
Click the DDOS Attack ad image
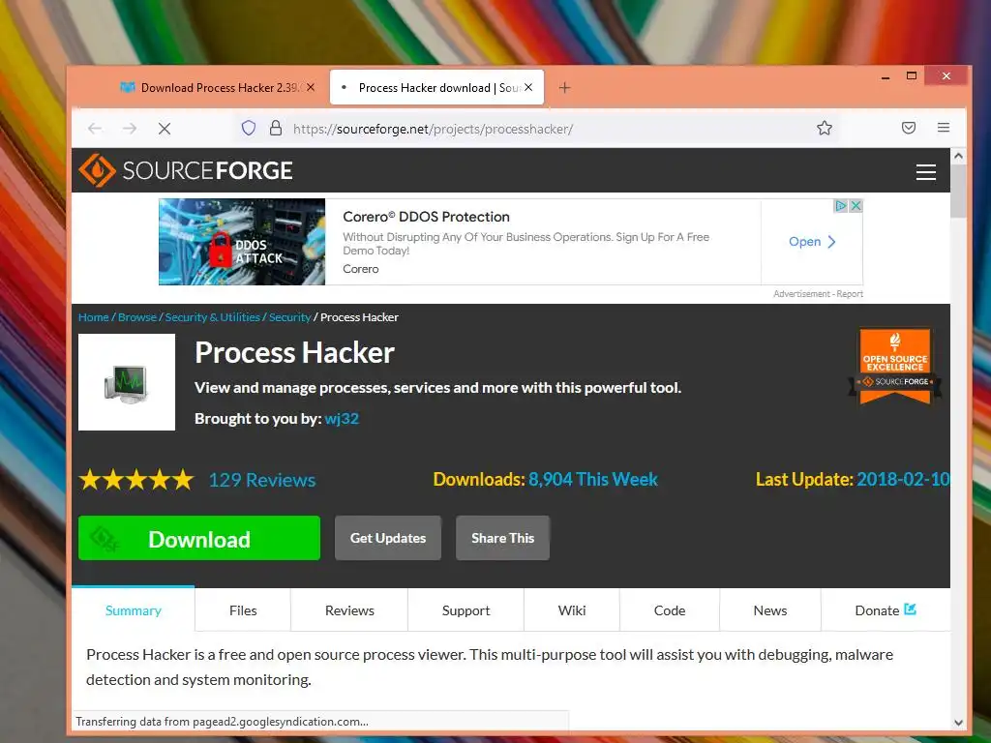point(241,242)
